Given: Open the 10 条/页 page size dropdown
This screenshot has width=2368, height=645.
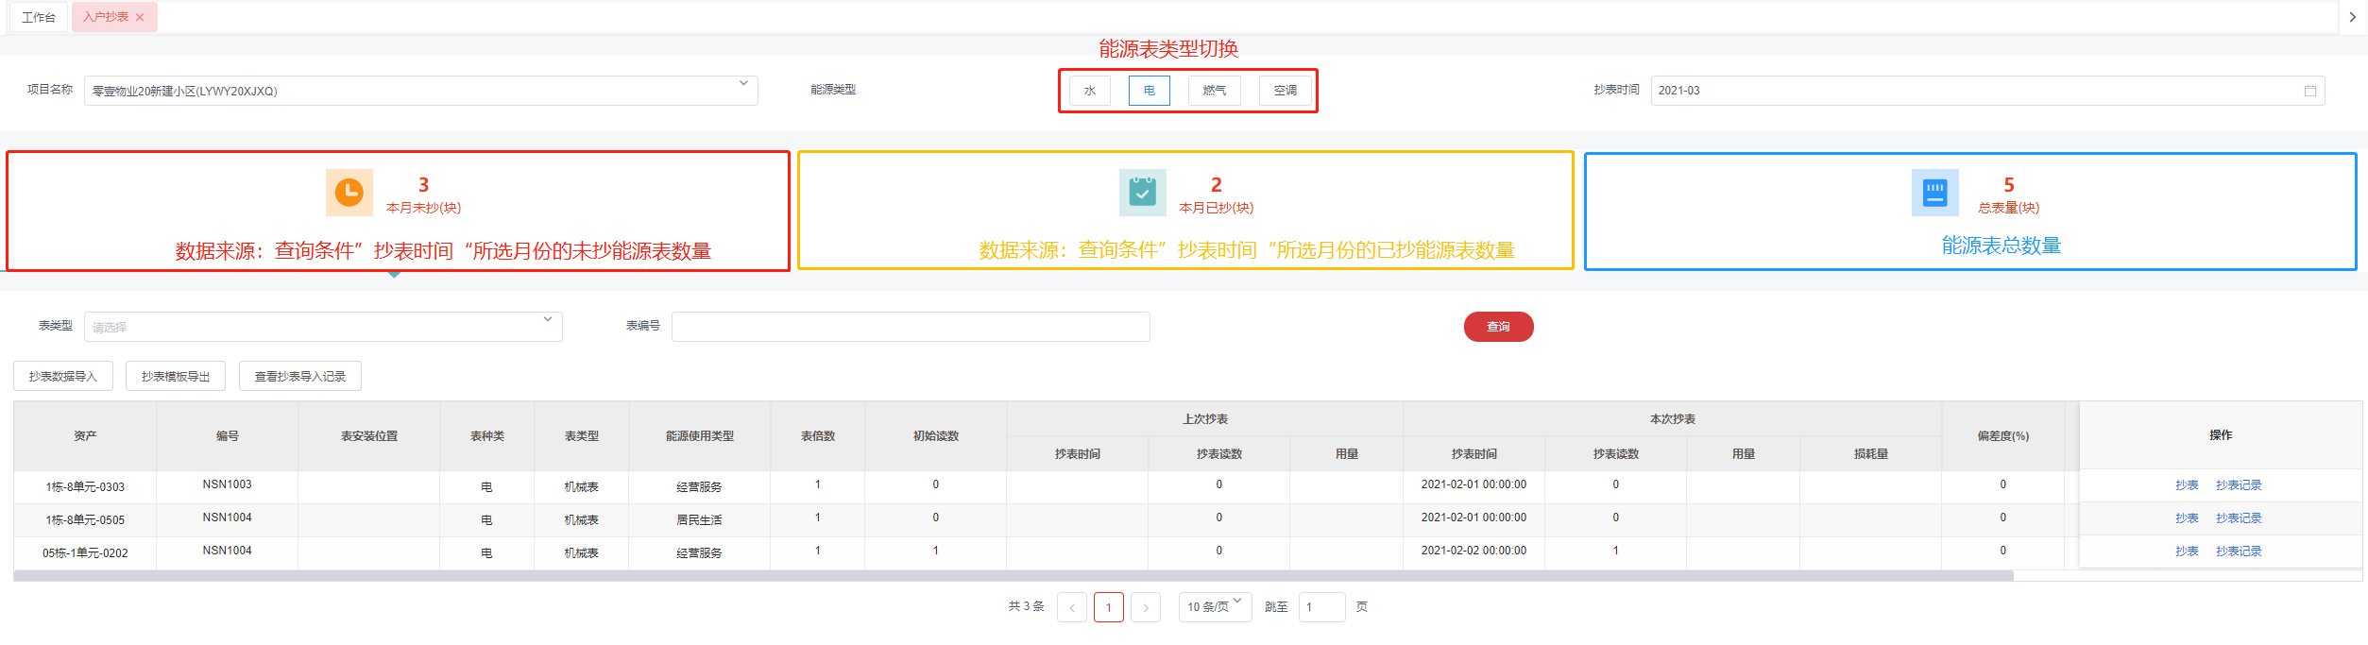Looking at the screenshot, I should 1215,606.
